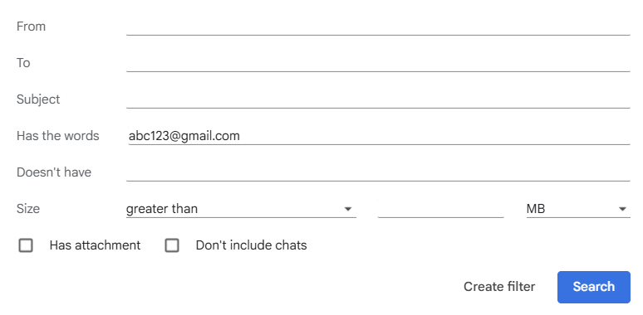Click the 'From' field label

(x=32, y=27)
